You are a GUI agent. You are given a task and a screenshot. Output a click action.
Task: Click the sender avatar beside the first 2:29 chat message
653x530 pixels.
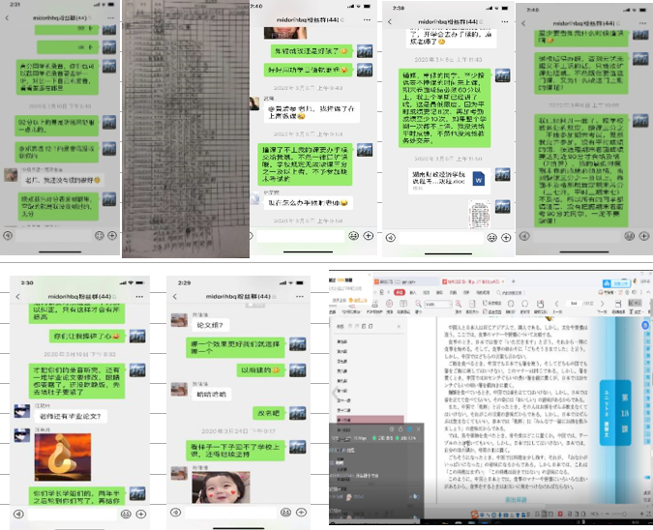coord(178,320)
